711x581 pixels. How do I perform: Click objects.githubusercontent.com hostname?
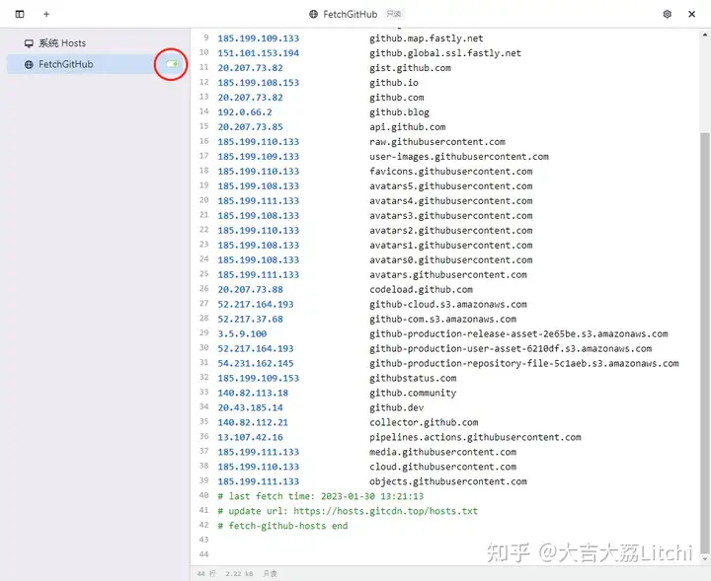coord(448,481)
